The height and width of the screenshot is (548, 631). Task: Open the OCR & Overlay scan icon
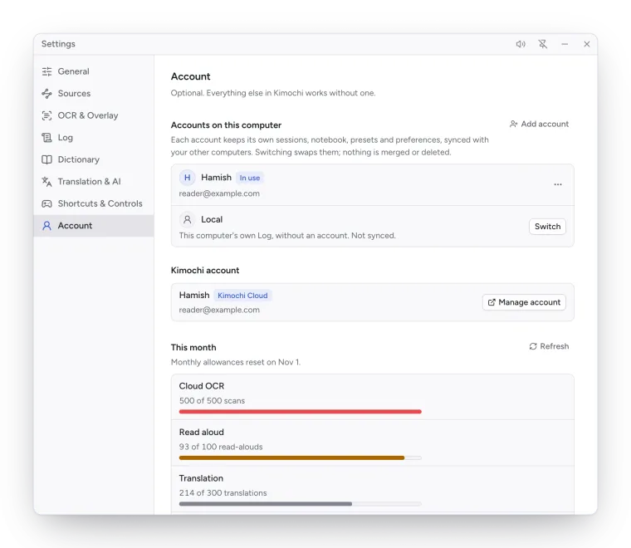pyautogui.click(x=46, y=115)
